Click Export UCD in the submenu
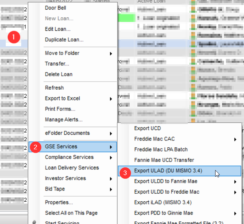The image size is (244, 224). click(x=179, y=129)
